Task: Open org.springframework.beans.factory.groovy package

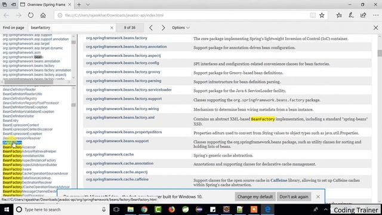Action: point(123,72)
